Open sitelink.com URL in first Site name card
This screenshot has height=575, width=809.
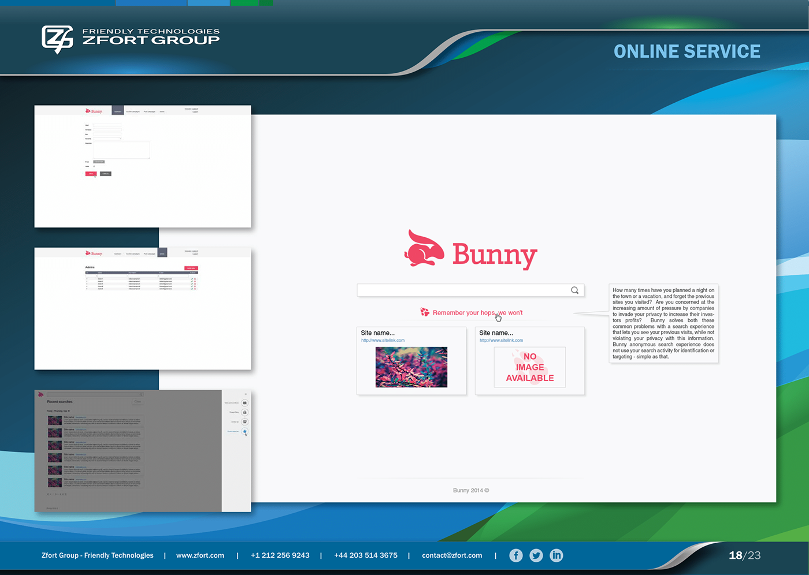[x=383, y=341]
